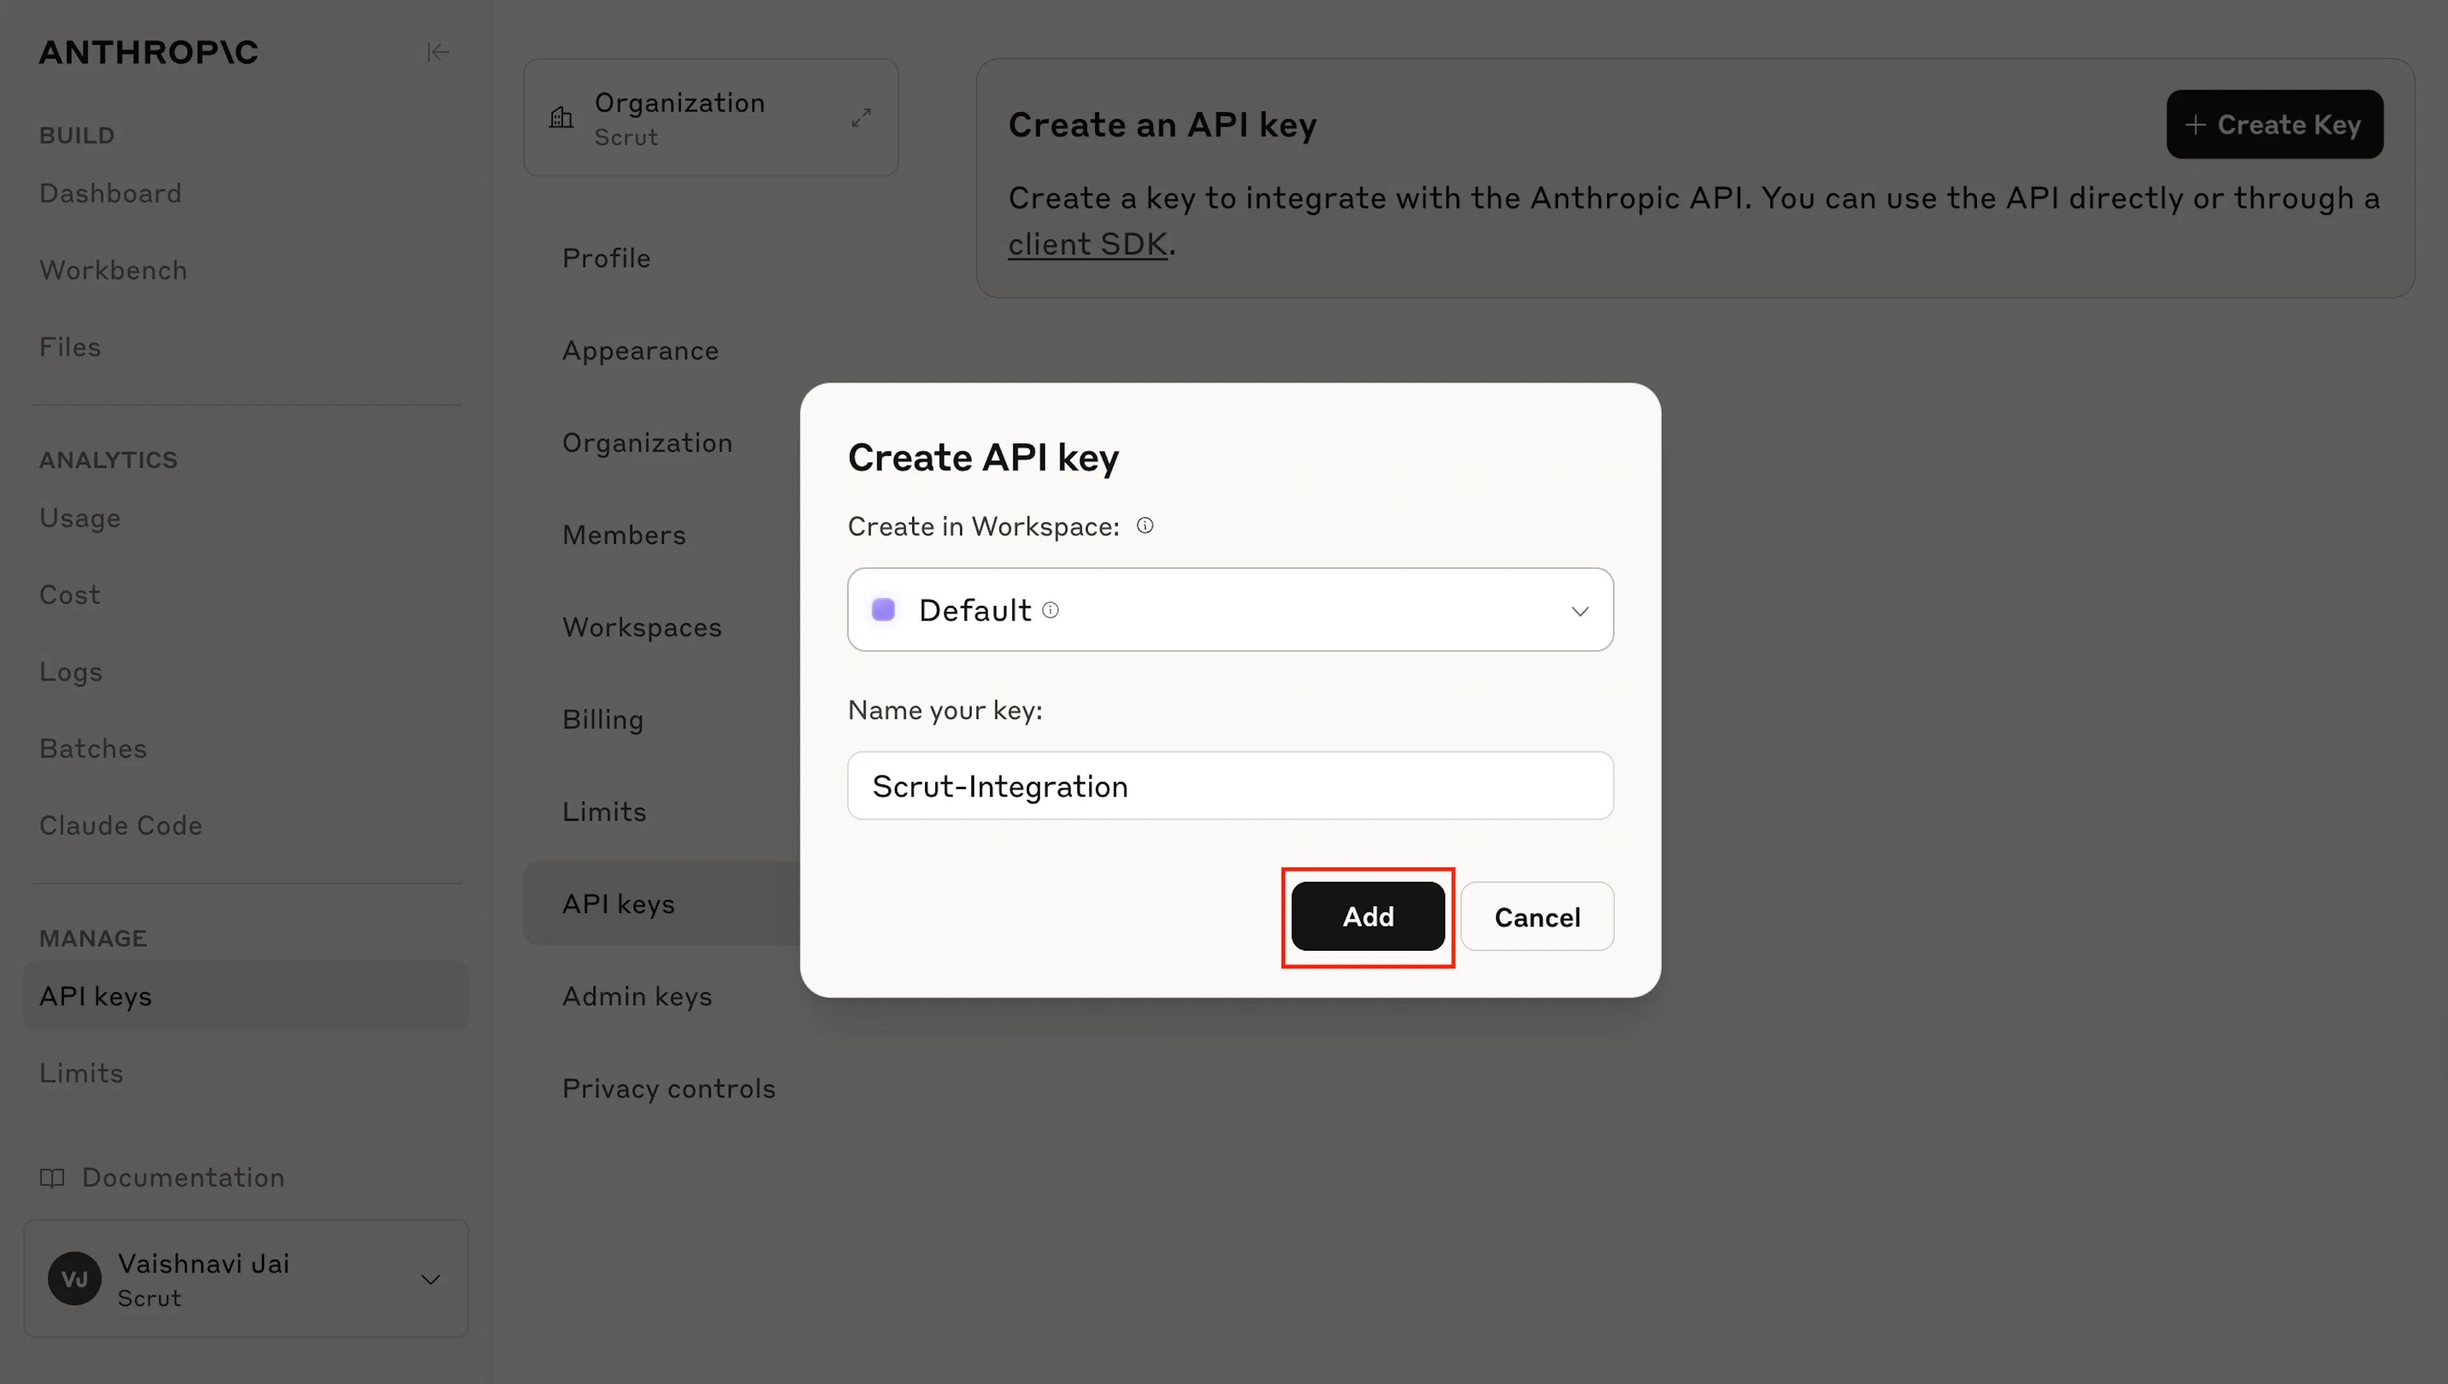Click the info icon next to Create in Workspace
This screenshot has width=2448, height=1384.
pos(1144,526)
